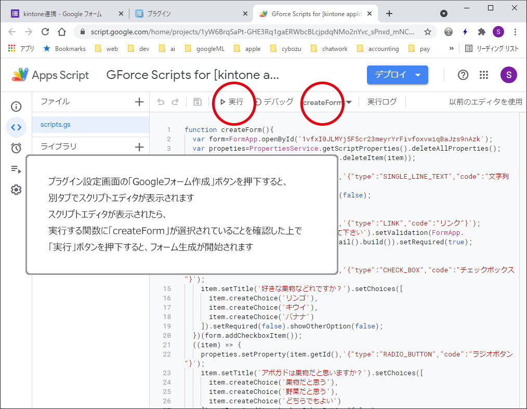Switch to the kintone連携 Google フォーム tab

[62, 14]
